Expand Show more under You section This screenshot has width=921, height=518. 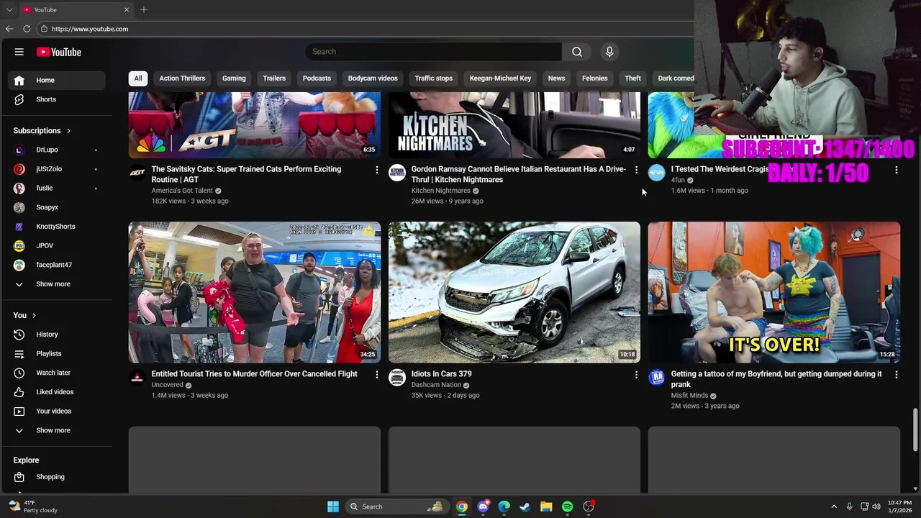coord(56,430)
